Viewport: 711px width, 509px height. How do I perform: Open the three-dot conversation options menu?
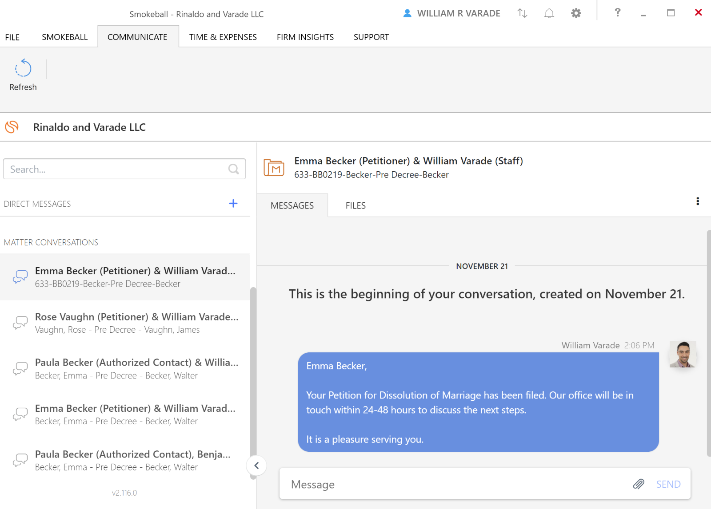[x=698, y=201]
